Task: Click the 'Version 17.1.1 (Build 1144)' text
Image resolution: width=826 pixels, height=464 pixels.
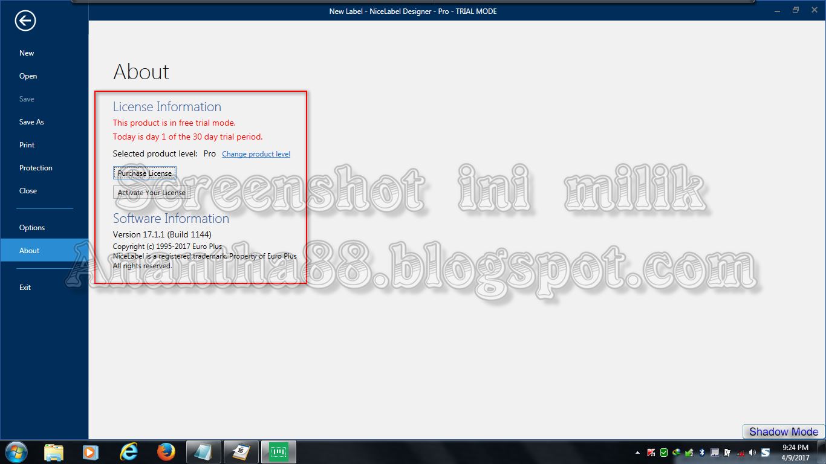Action: pos(162,234)
